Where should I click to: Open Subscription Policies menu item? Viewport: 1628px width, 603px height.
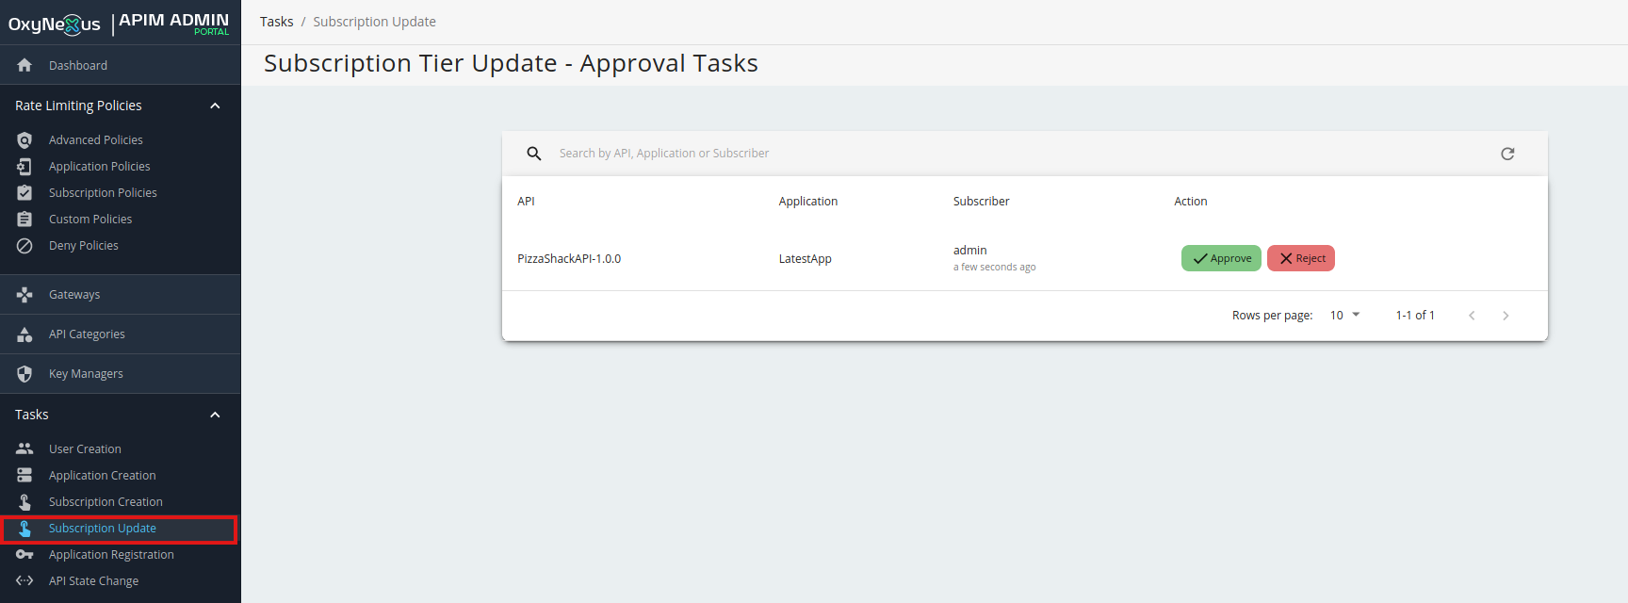point(120,192)
